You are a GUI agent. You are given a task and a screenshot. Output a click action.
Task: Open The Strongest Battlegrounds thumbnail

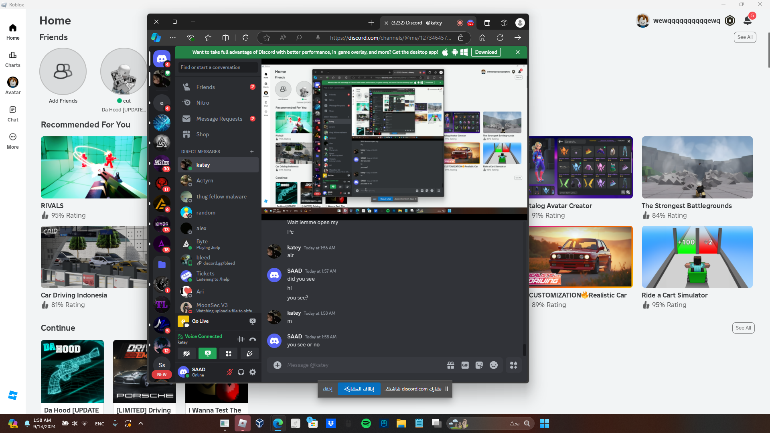697,167
